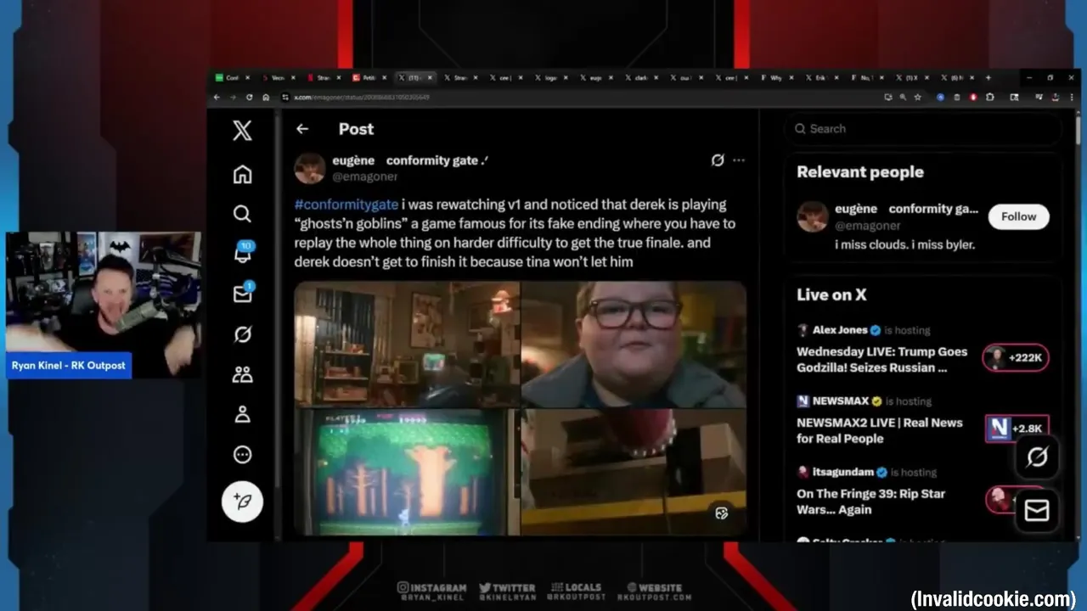1087x611 pixels.
Task: Open the Ghosts'n Goblins game screenshot
Action: pos(407,473)
